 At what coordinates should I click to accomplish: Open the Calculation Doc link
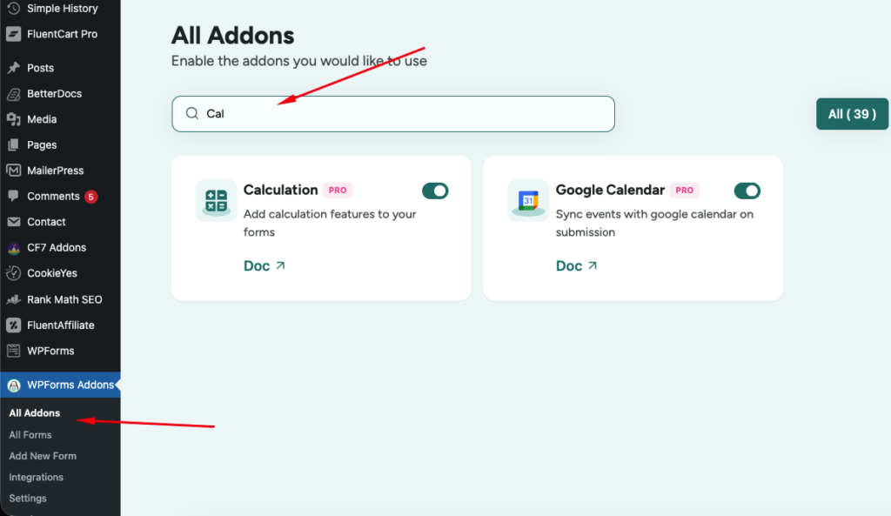(265, 266)
